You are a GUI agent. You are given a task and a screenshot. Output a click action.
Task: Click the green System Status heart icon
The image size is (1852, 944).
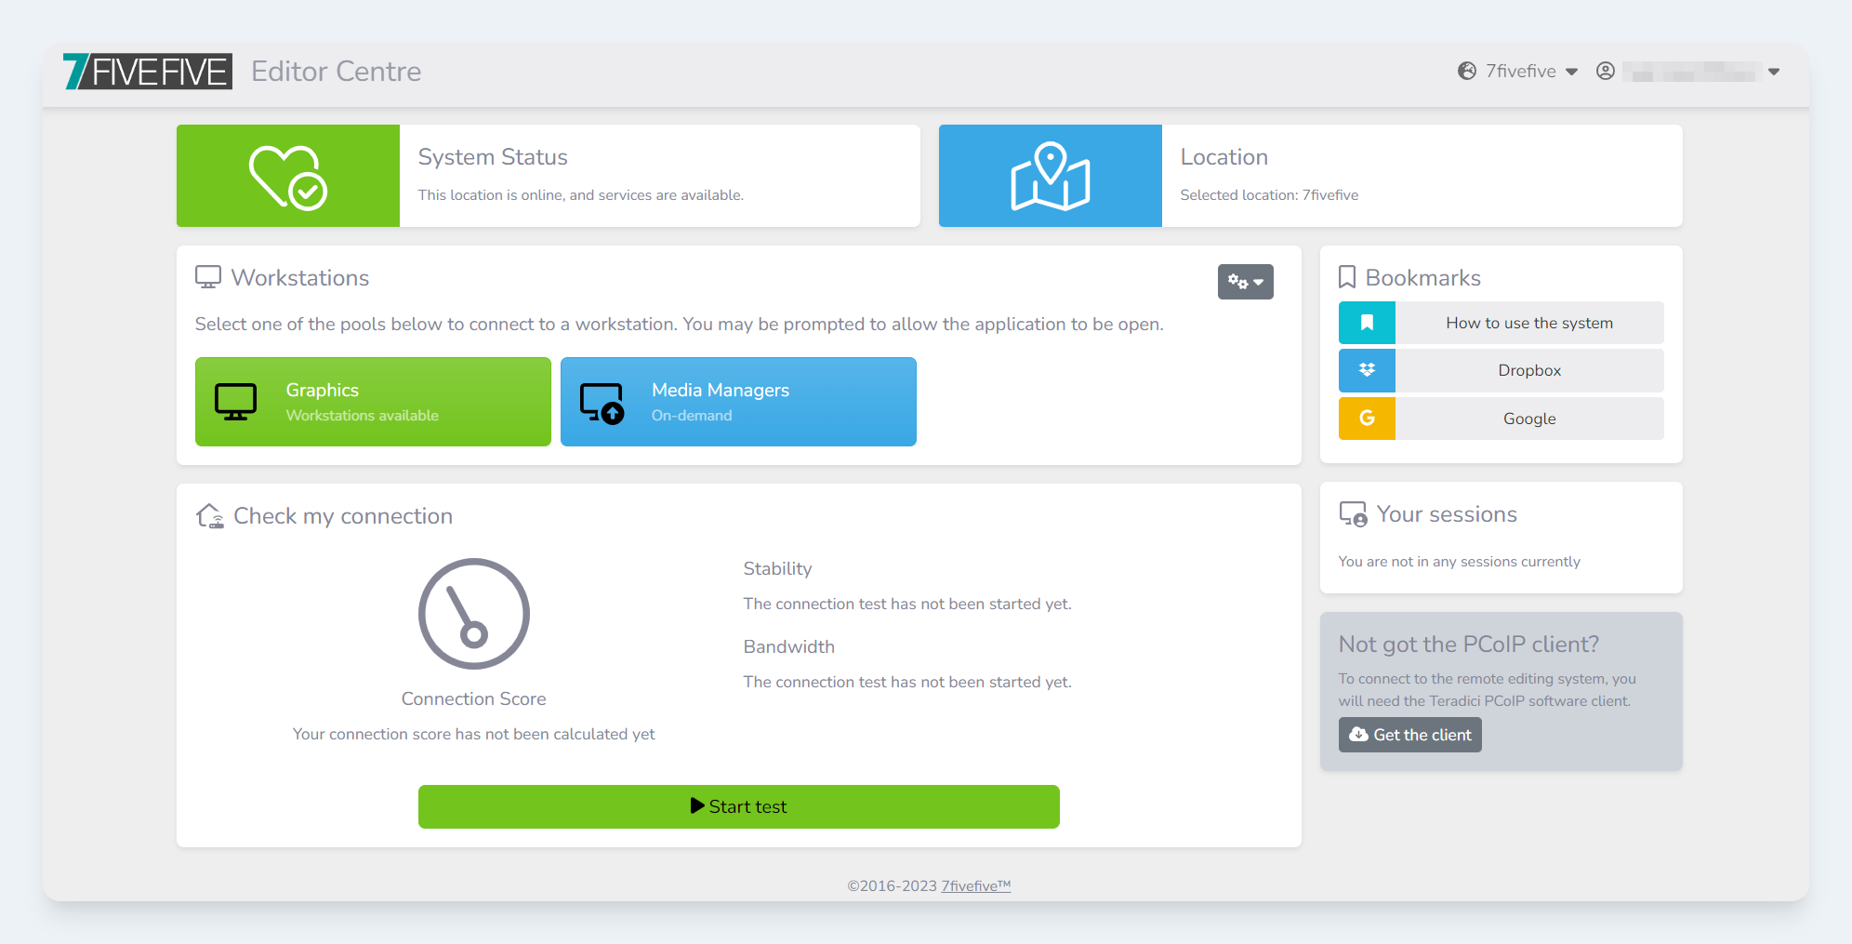click(287, 177)
